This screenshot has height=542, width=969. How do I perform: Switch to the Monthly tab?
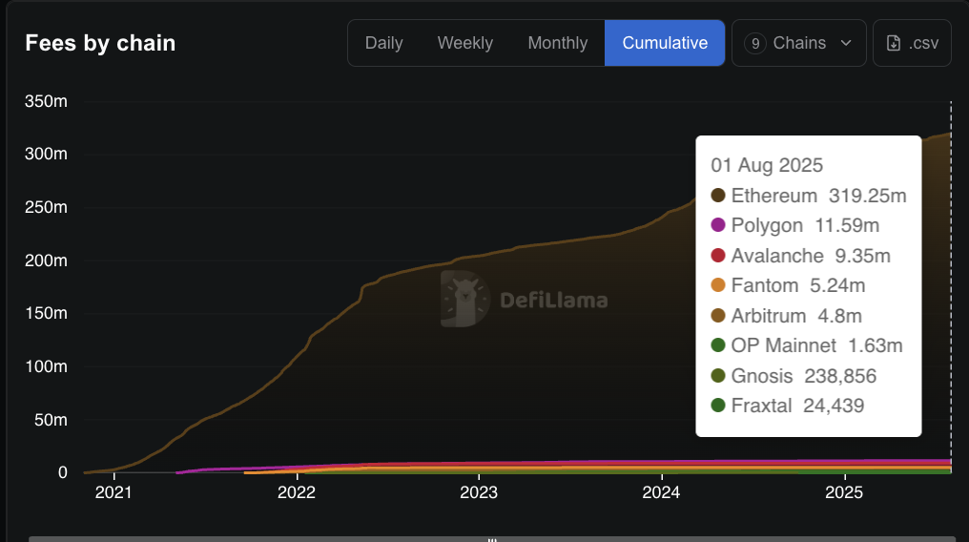pos(557,43)
